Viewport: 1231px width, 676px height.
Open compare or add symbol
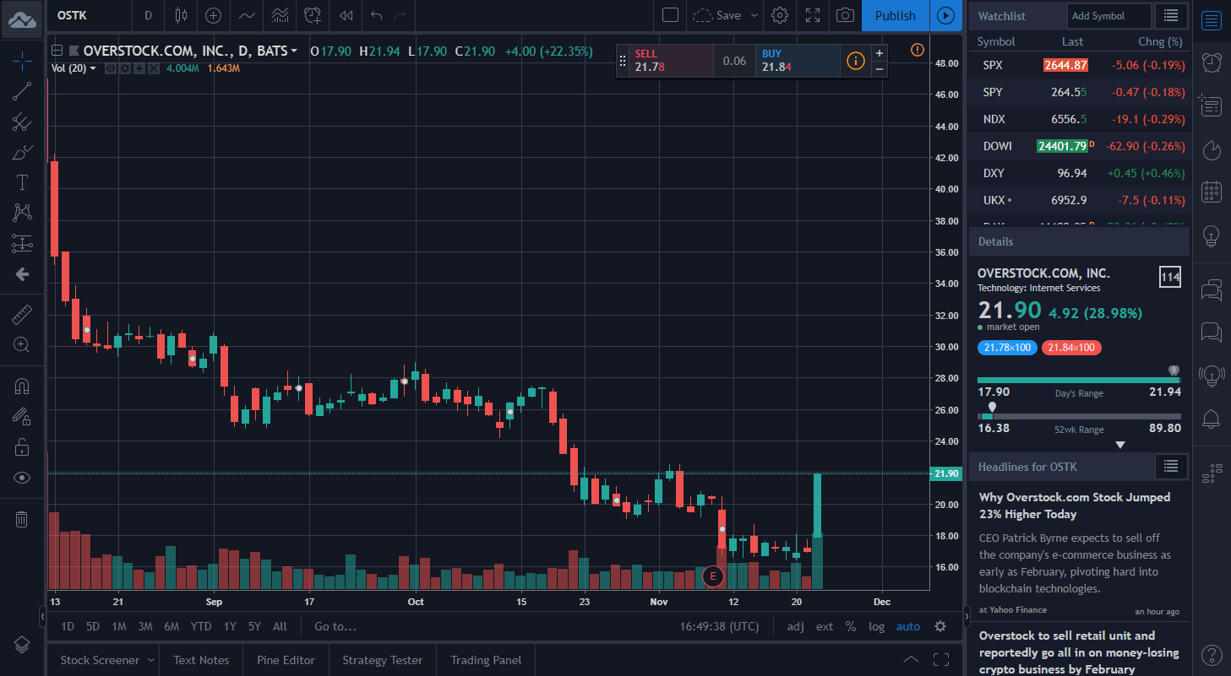(214, 15)
